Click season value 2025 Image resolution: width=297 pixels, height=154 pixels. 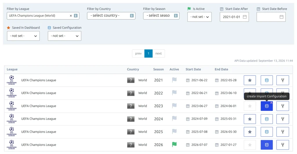(158, 132)
